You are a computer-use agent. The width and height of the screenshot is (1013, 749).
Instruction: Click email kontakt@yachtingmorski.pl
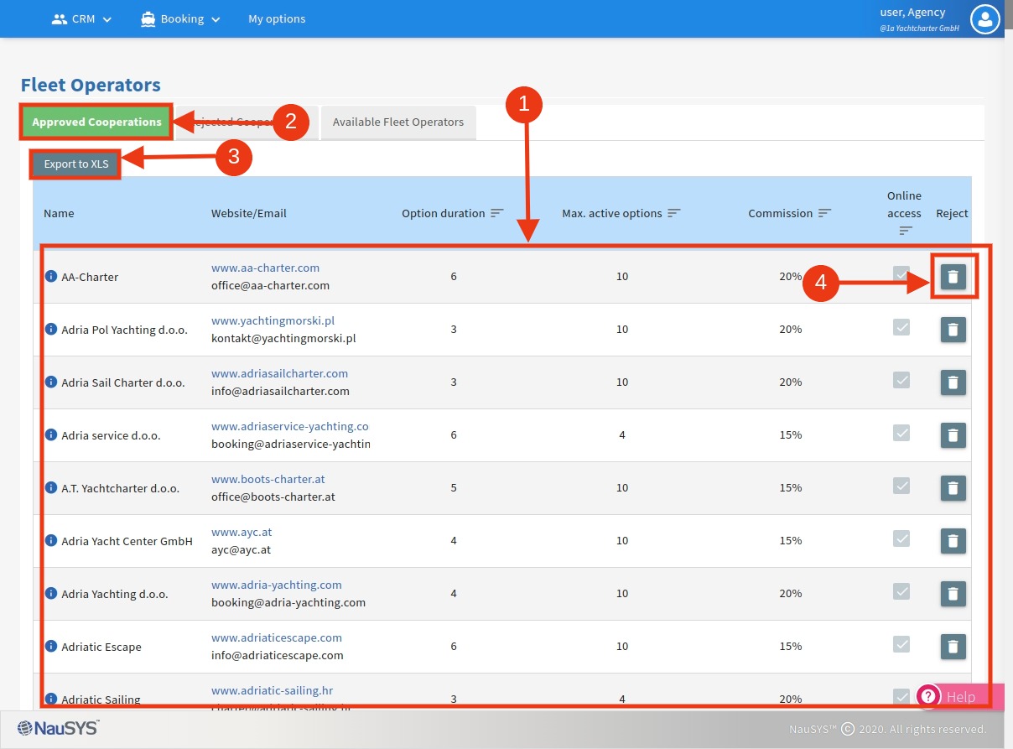[283, 338]
